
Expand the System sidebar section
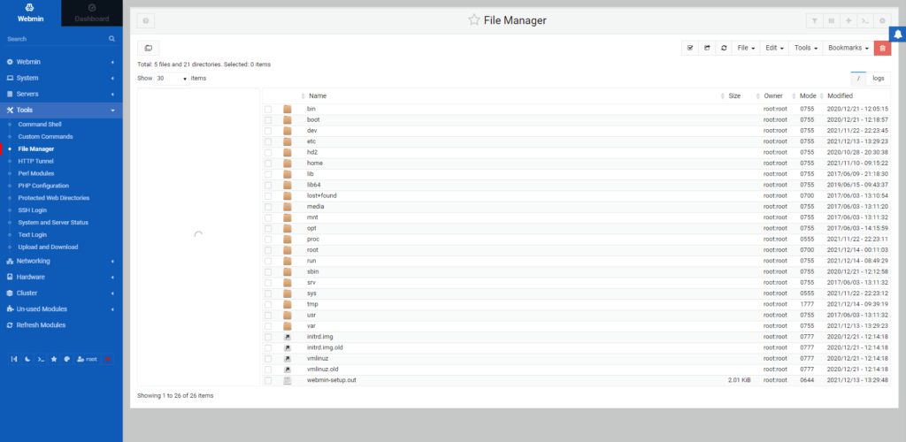[x=61, y=78]
